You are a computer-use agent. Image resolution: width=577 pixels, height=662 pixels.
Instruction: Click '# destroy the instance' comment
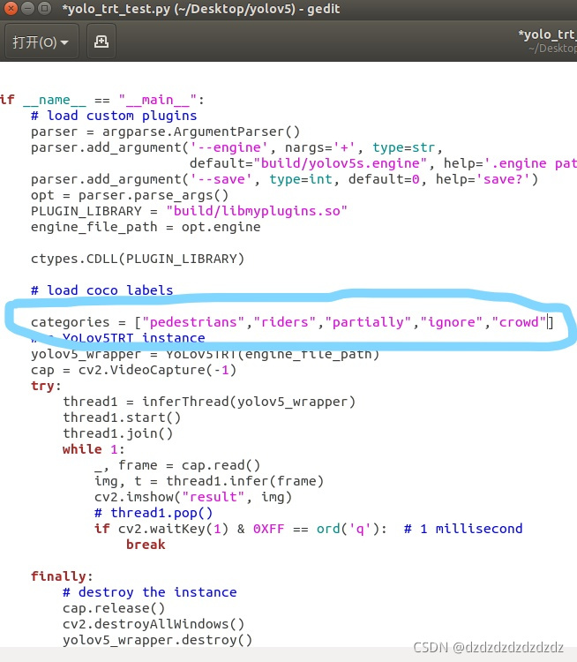tap(149, 593)
